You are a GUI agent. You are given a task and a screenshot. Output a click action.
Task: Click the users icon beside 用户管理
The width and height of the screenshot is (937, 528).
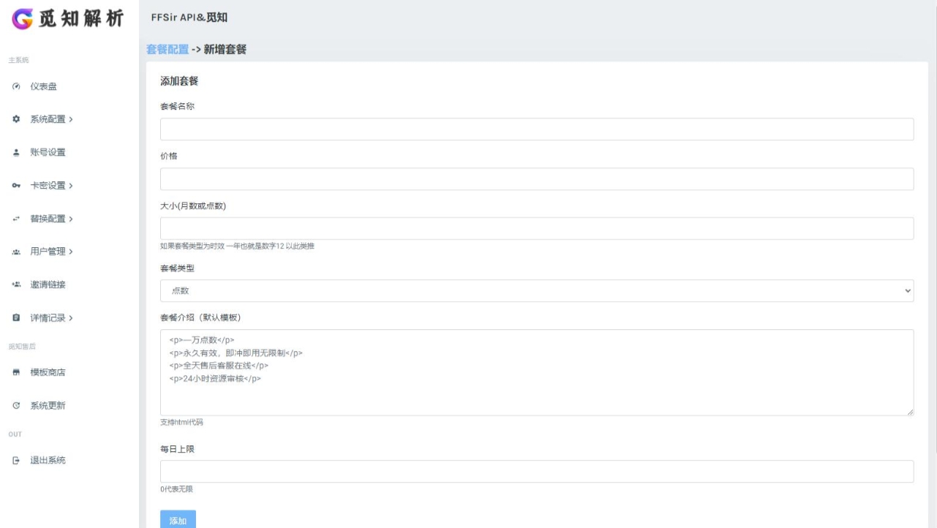(x=16, y=252)
